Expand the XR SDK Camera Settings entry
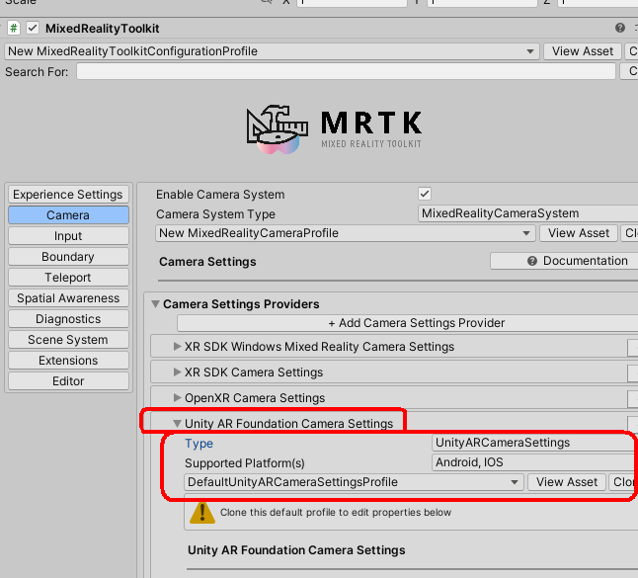Screen dimensions: 638x578 [x=177, y=372]
